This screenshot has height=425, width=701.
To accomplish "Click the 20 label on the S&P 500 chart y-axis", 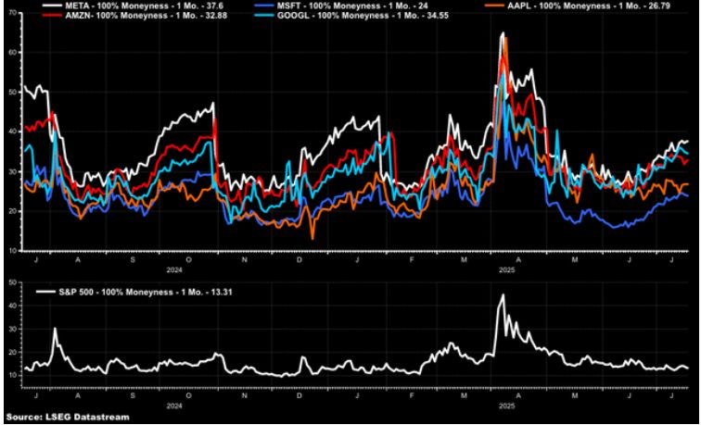I will coord(13,352).
